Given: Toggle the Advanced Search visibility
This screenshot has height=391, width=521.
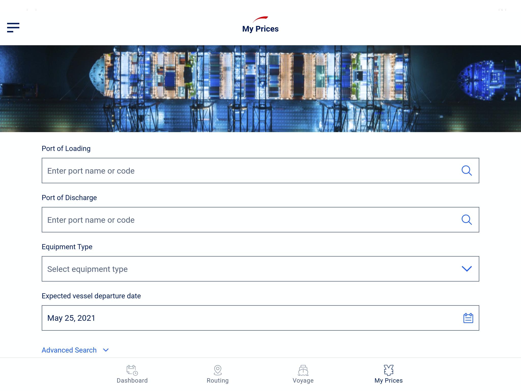Looking at the screenshot, I should point(76,350).
